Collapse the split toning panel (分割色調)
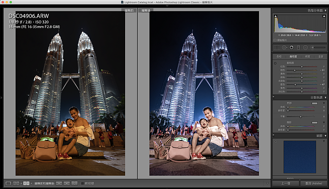 (x=325, y=97)
